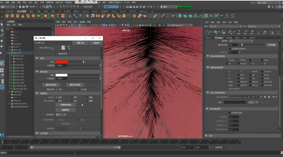The image size is (283, 157).
Task: Expand the xgGroom node in outliner
Action: (10, 92)
